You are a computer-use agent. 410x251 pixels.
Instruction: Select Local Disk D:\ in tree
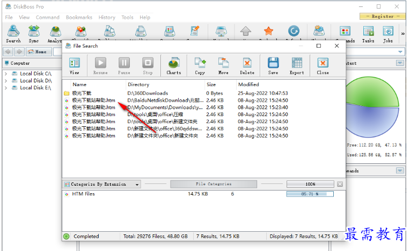[36, 81]
